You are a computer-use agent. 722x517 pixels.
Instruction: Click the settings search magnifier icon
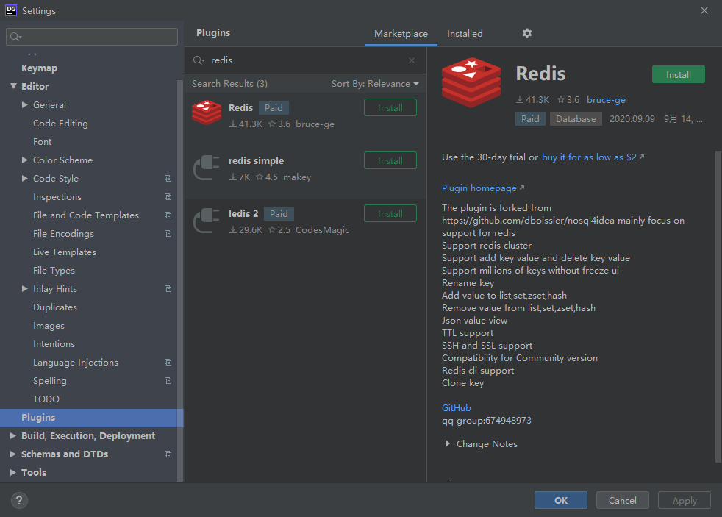[x=15, y=37]
